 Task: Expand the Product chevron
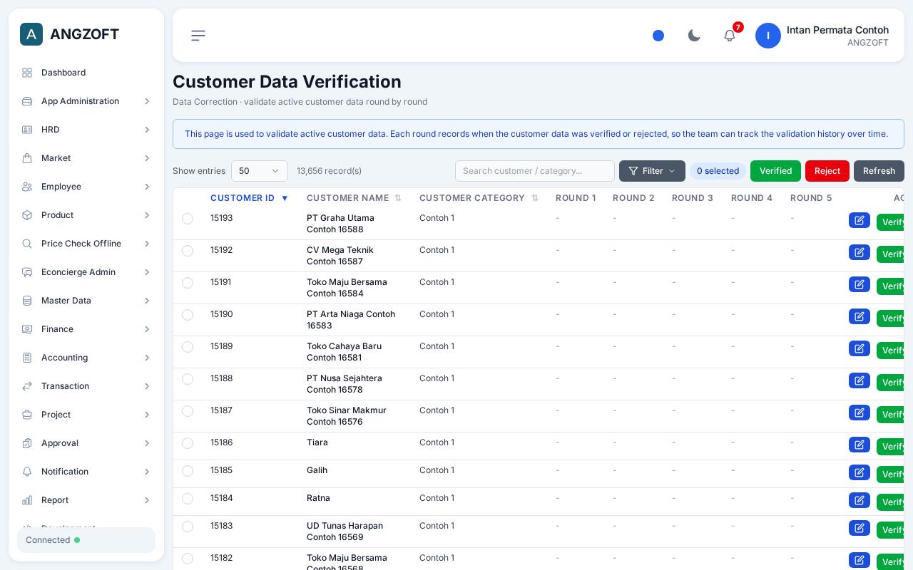pyautogui.click(x=147, y=215)
